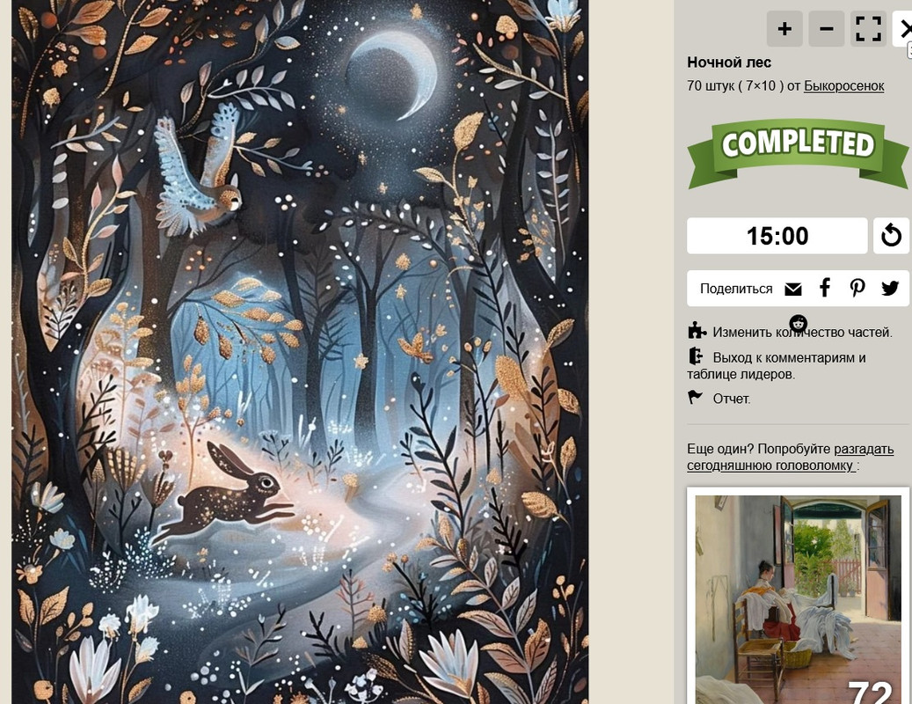
Task: Restart the puzzle with the circular arrow
Action: click(891, 236)
